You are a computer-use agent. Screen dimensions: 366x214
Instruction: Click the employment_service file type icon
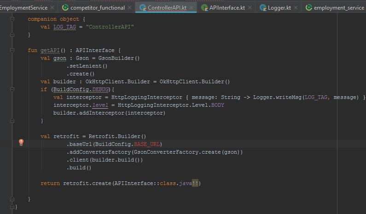tap(309, 8)
